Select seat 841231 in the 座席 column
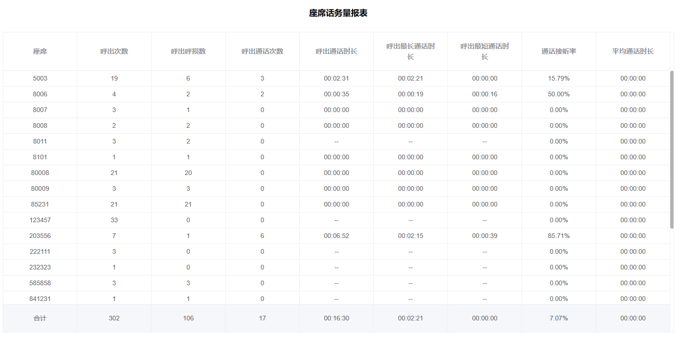The width and height of the screenshot is (686, 344). [40, 299]
